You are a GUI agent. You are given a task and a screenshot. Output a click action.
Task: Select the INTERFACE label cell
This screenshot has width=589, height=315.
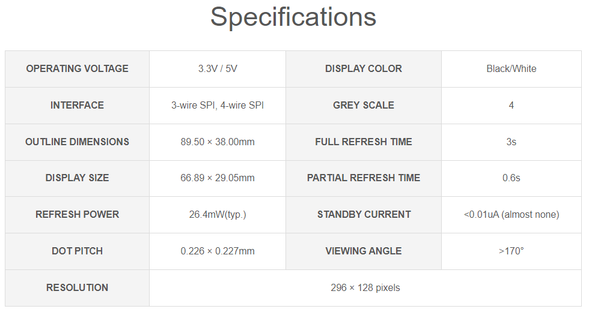[x=78, y=105]
